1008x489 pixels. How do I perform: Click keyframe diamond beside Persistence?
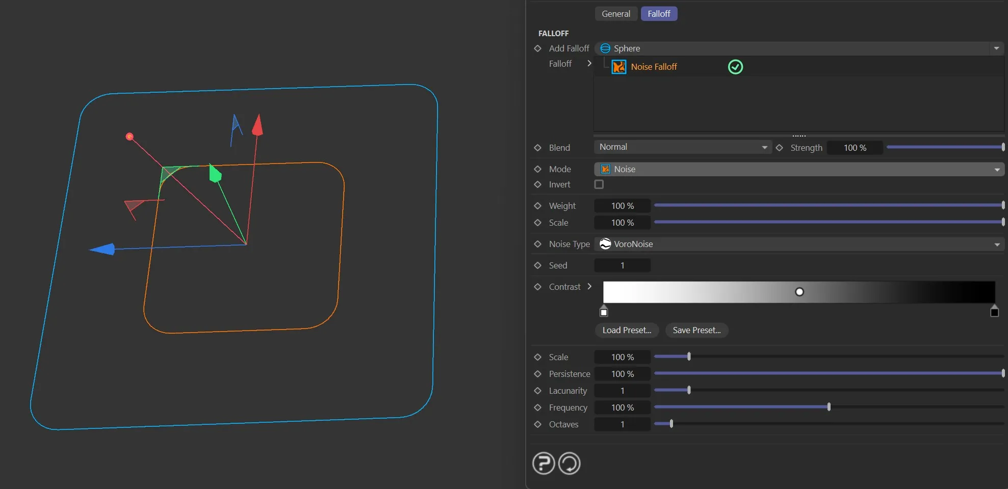[537, 374]
